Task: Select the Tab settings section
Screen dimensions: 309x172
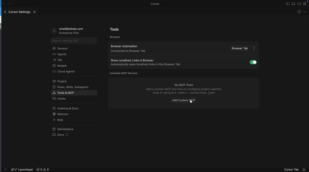Action: click(74, 60)
